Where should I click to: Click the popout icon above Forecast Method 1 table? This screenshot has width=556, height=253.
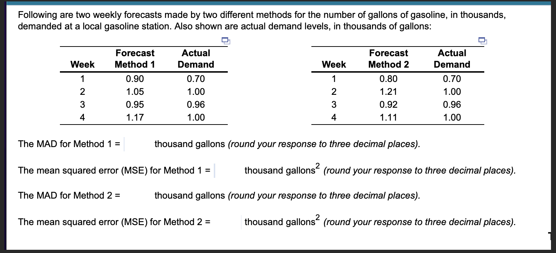pos(226,41)
